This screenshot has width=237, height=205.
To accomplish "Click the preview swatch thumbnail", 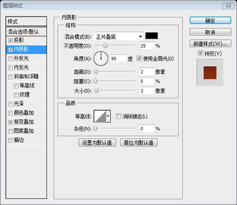I will click(210, 72).
